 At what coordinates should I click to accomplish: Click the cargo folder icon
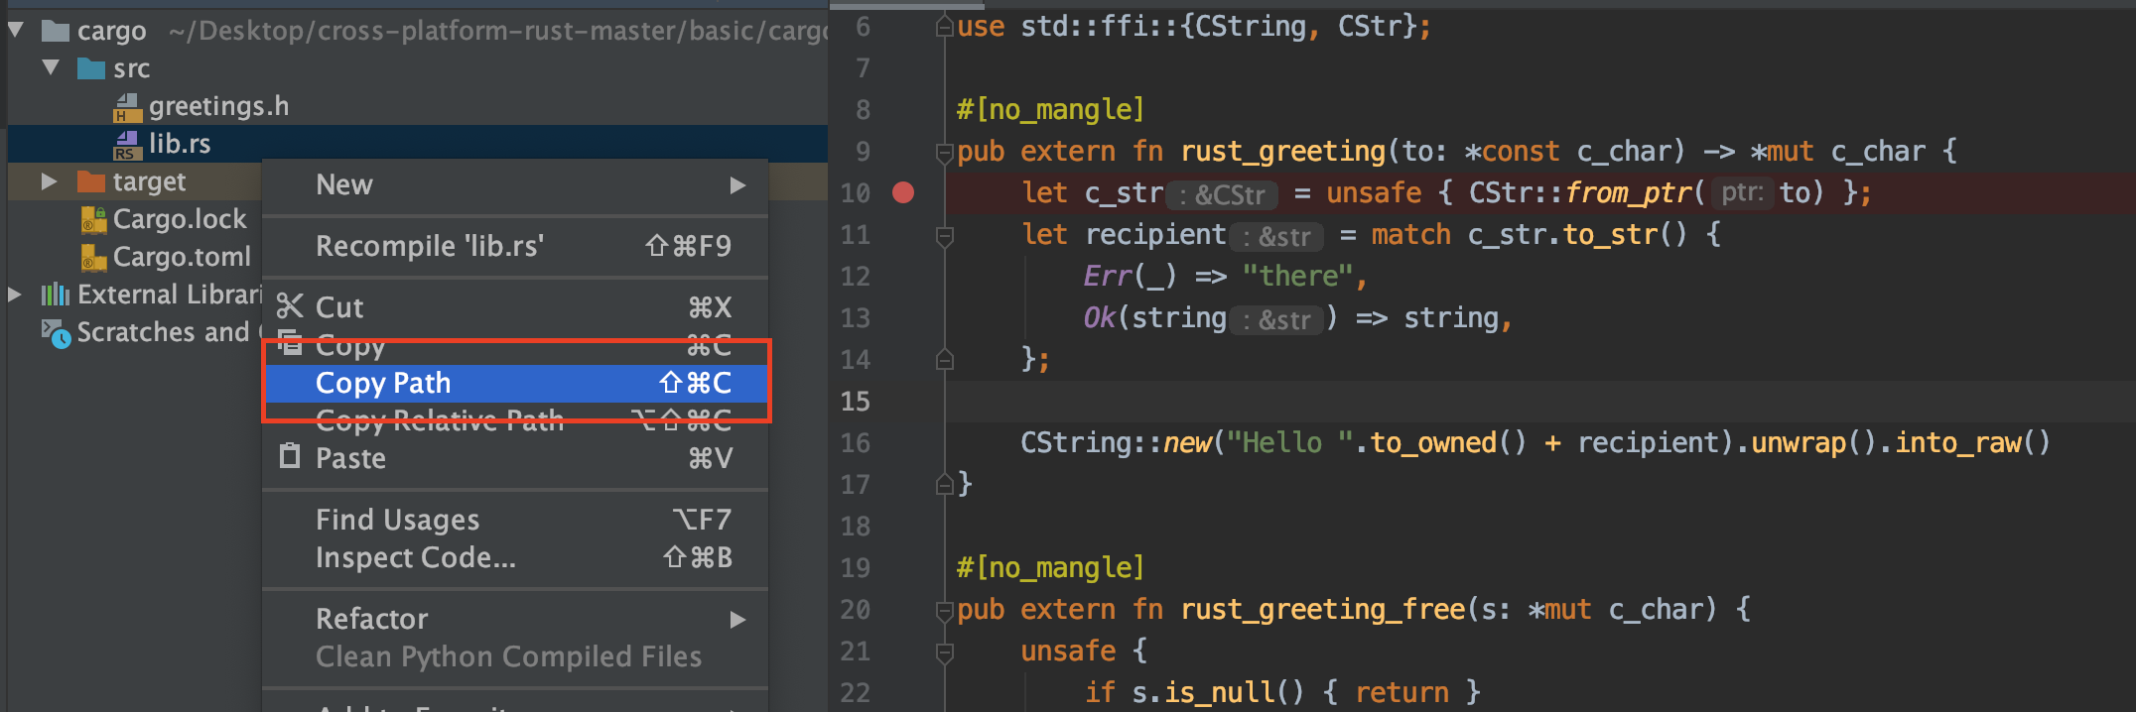pos(55,31)
